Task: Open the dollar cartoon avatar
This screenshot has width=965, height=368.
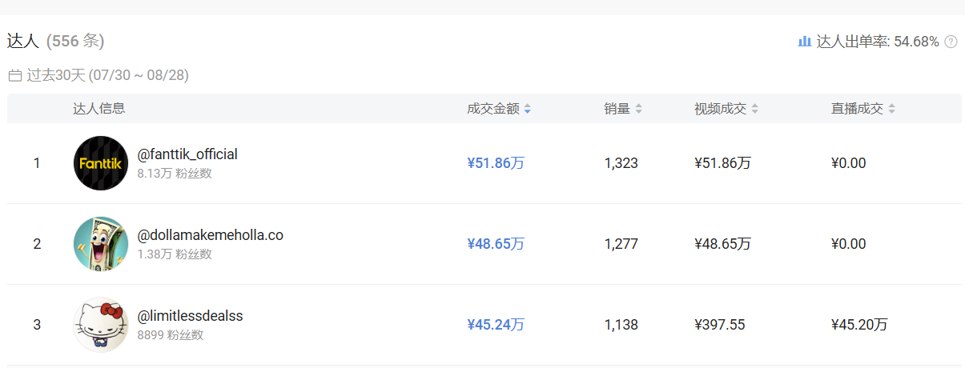Action: click(x=101, y=244)
